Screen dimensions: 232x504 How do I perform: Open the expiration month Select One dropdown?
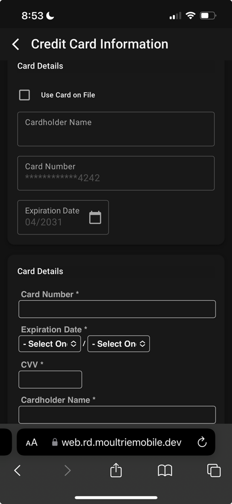pyautogui.click(x=50, y=344)
